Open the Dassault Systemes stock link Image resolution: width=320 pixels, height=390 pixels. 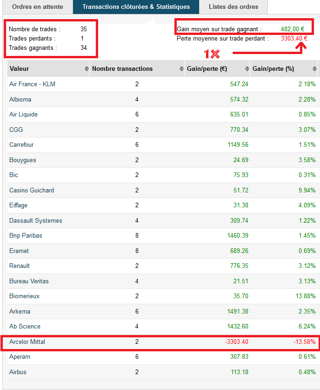36,220
